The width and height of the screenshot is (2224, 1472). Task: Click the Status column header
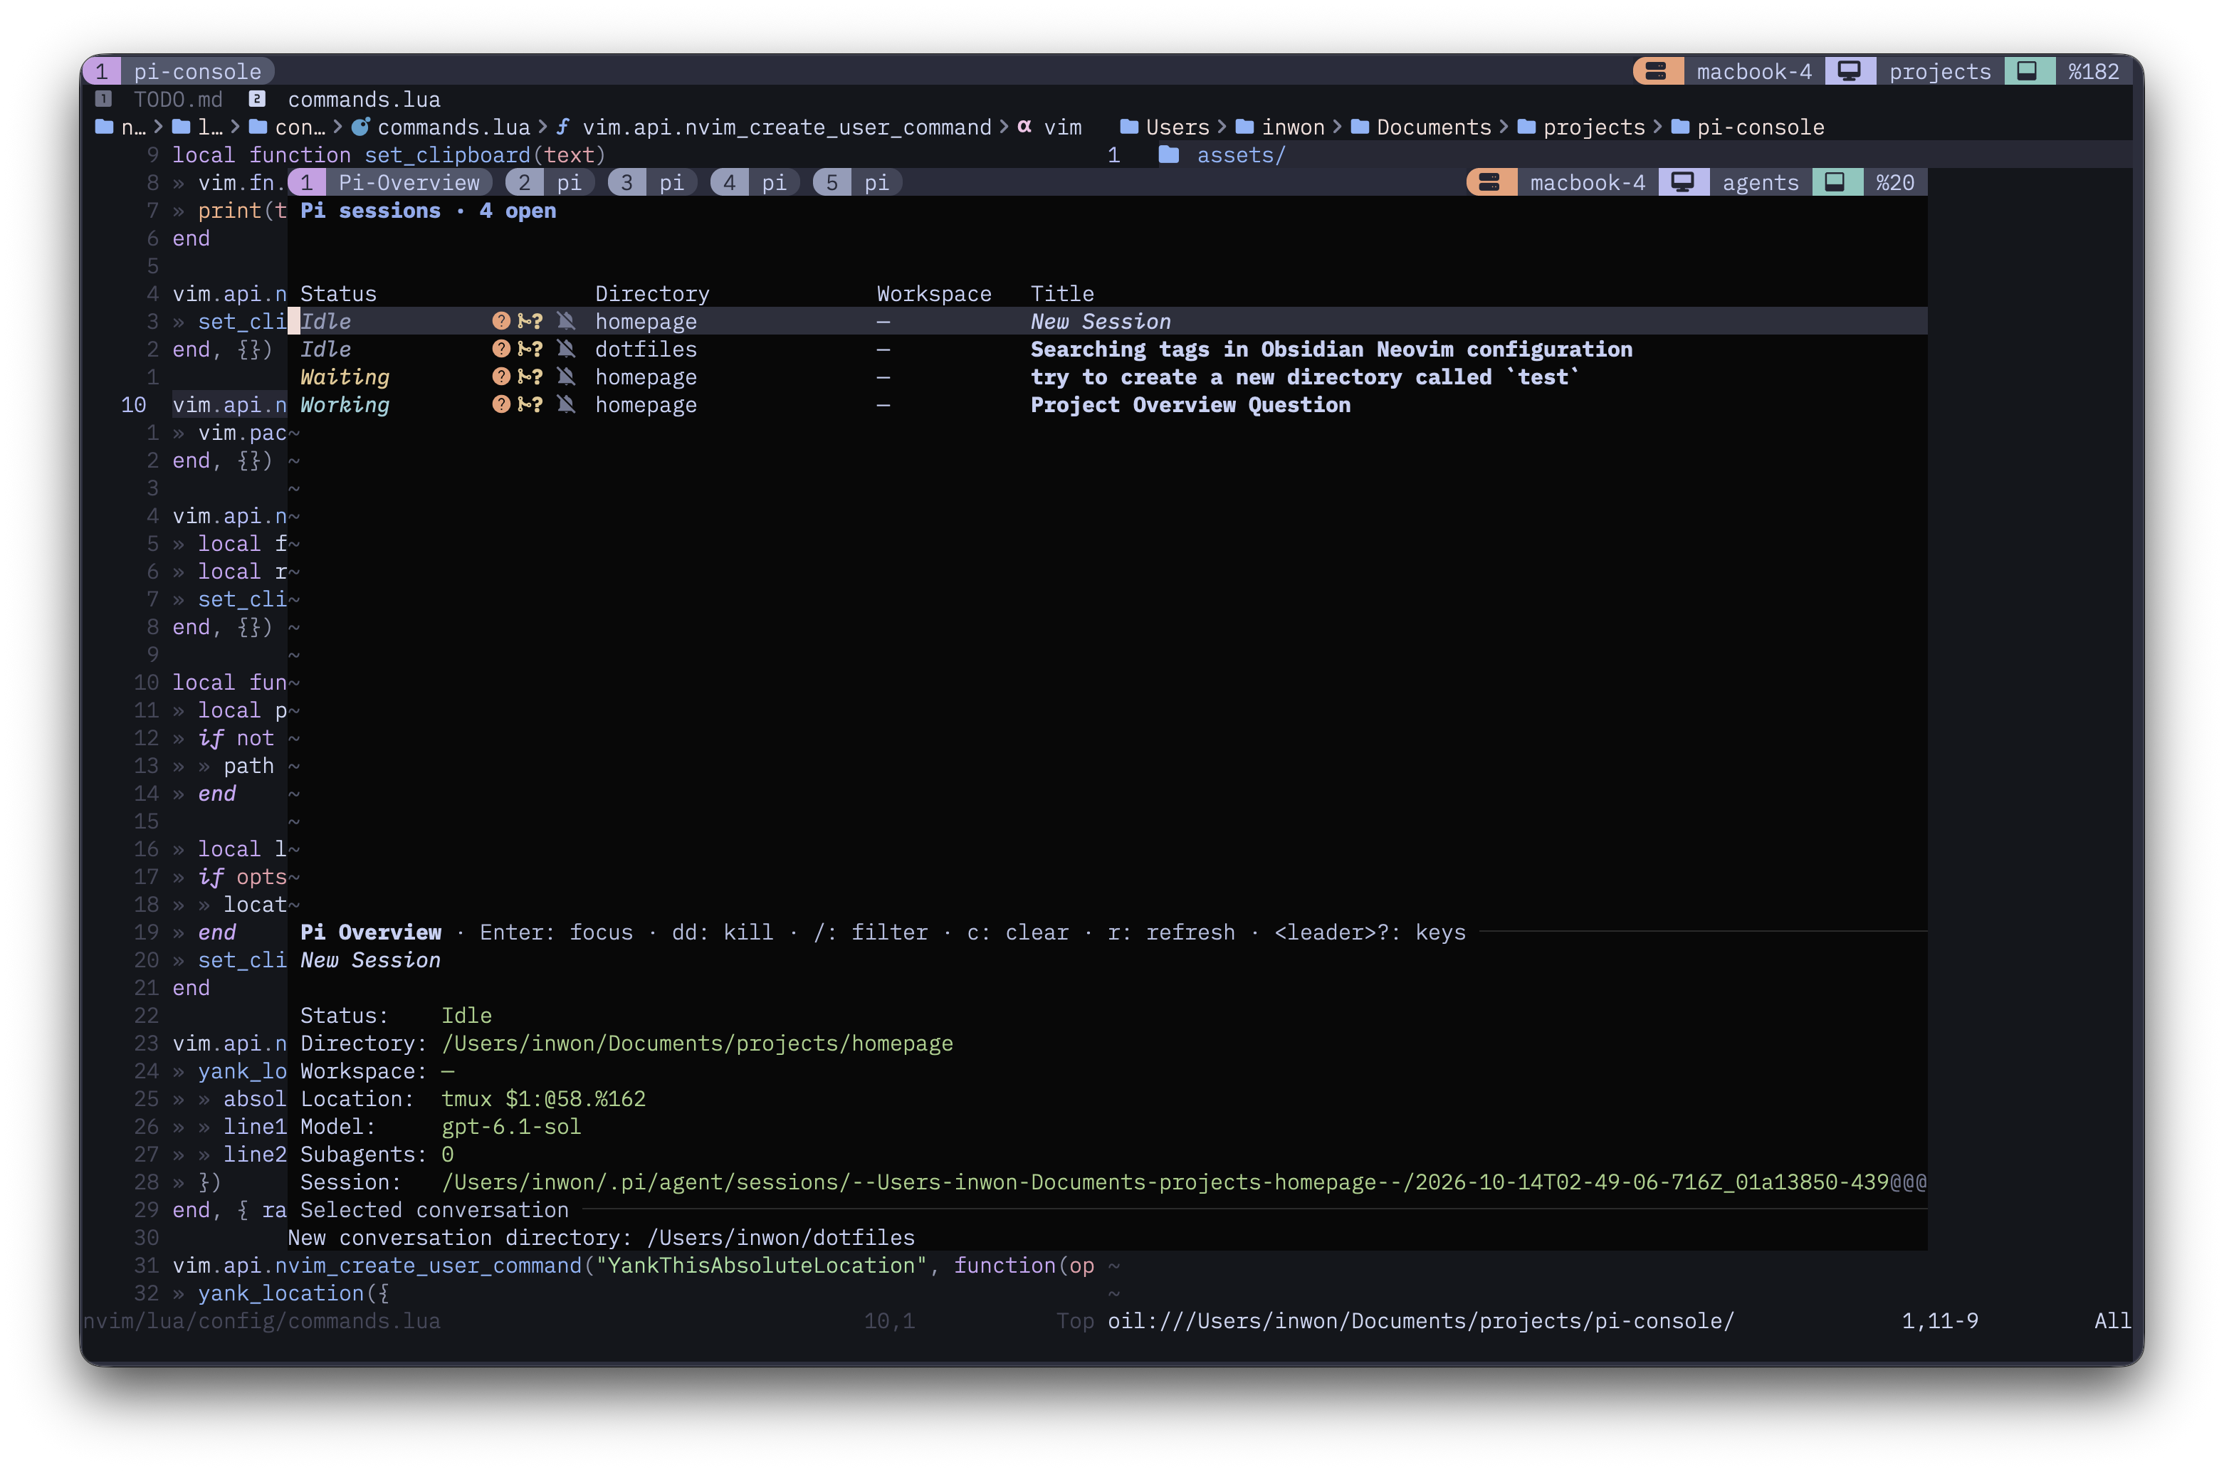[x=338, y=294]
